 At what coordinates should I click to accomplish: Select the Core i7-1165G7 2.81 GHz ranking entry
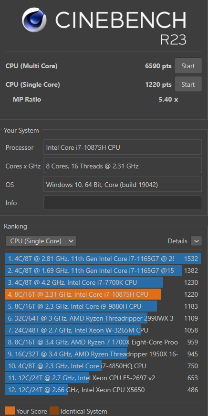click(x=103, y=259)
